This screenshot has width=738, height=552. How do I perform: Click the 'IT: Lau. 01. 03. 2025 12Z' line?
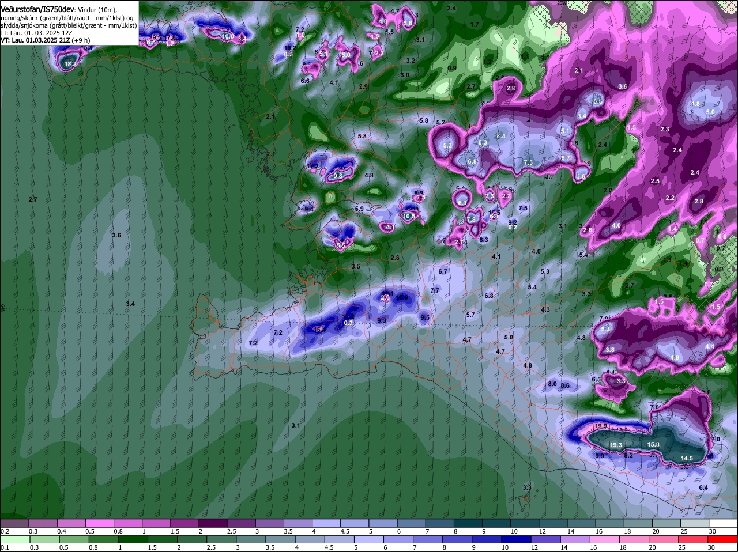point(36,33)
